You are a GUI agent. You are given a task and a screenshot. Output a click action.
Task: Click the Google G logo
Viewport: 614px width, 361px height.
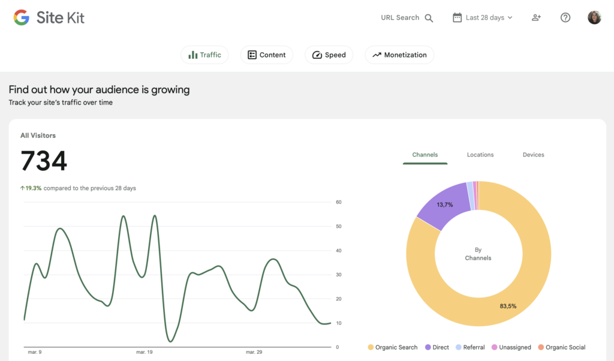coord(22,17)
